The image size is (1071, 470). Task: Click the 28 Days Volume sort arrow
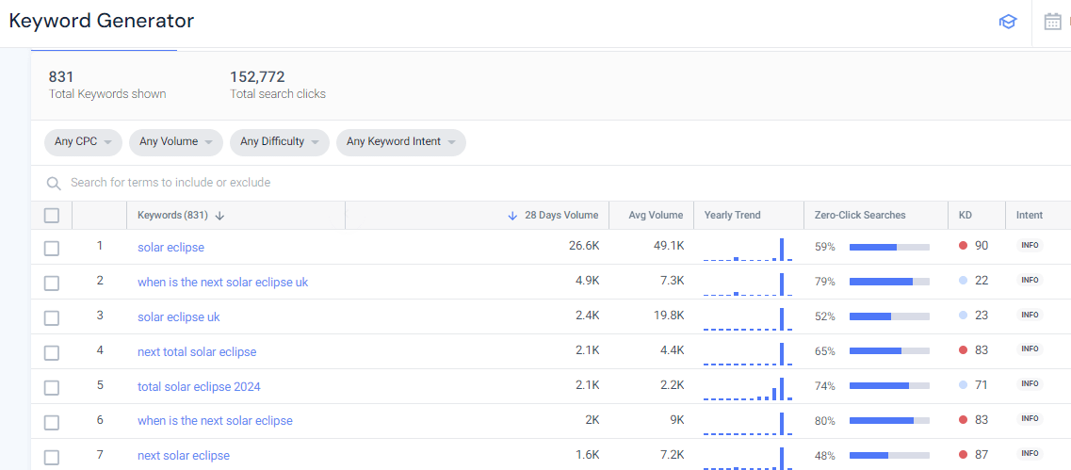tap(512, 216)
